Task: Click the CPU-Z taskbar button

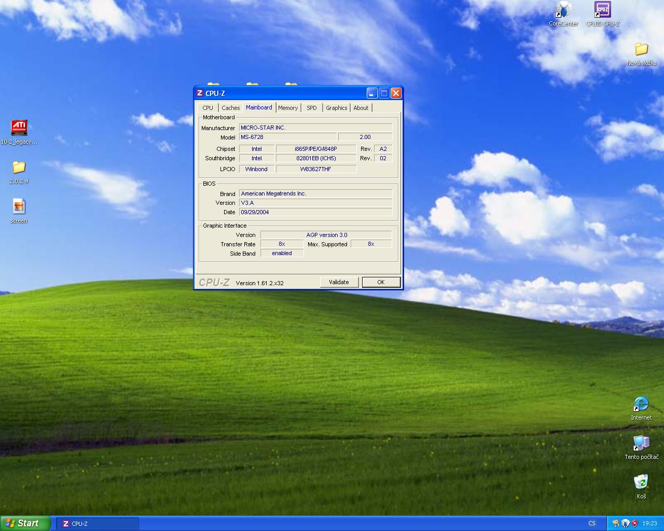Action: point(98,524)
